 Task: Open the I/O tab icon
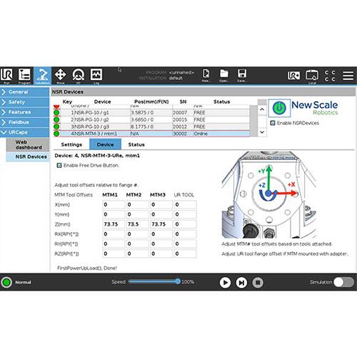(x=79, y=75)
